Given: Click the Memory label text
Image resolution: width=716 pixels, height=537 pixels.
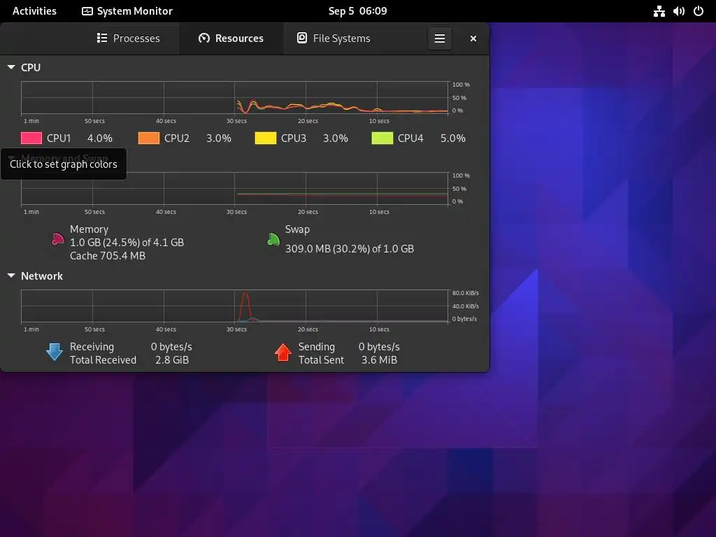Looking at the screenshot, I should [89, 229].
